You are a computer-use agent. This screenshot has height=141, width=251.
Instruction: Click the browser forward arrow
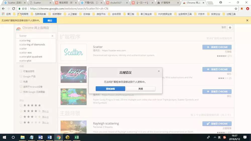click(9, 9)
